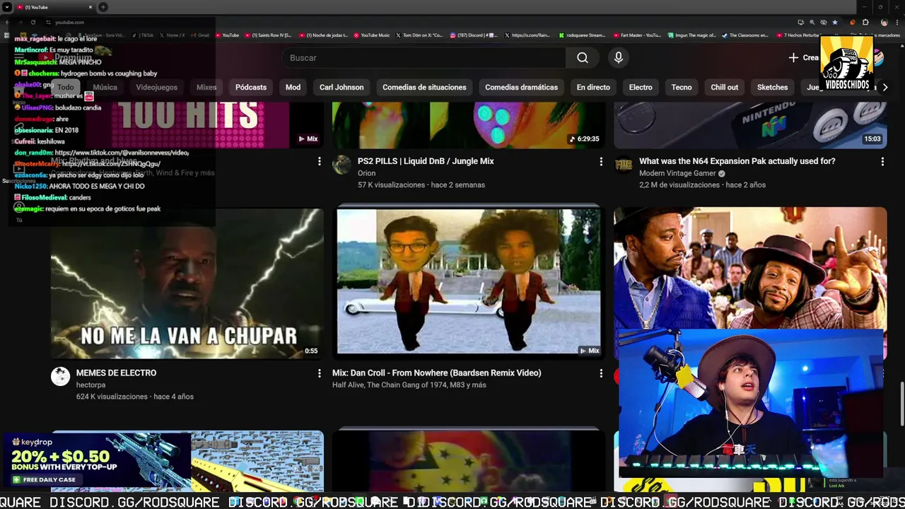The height and width of the screenshot is (509, 905).
Task: Select the Comedias de situaciones chip
Action: 424,88
